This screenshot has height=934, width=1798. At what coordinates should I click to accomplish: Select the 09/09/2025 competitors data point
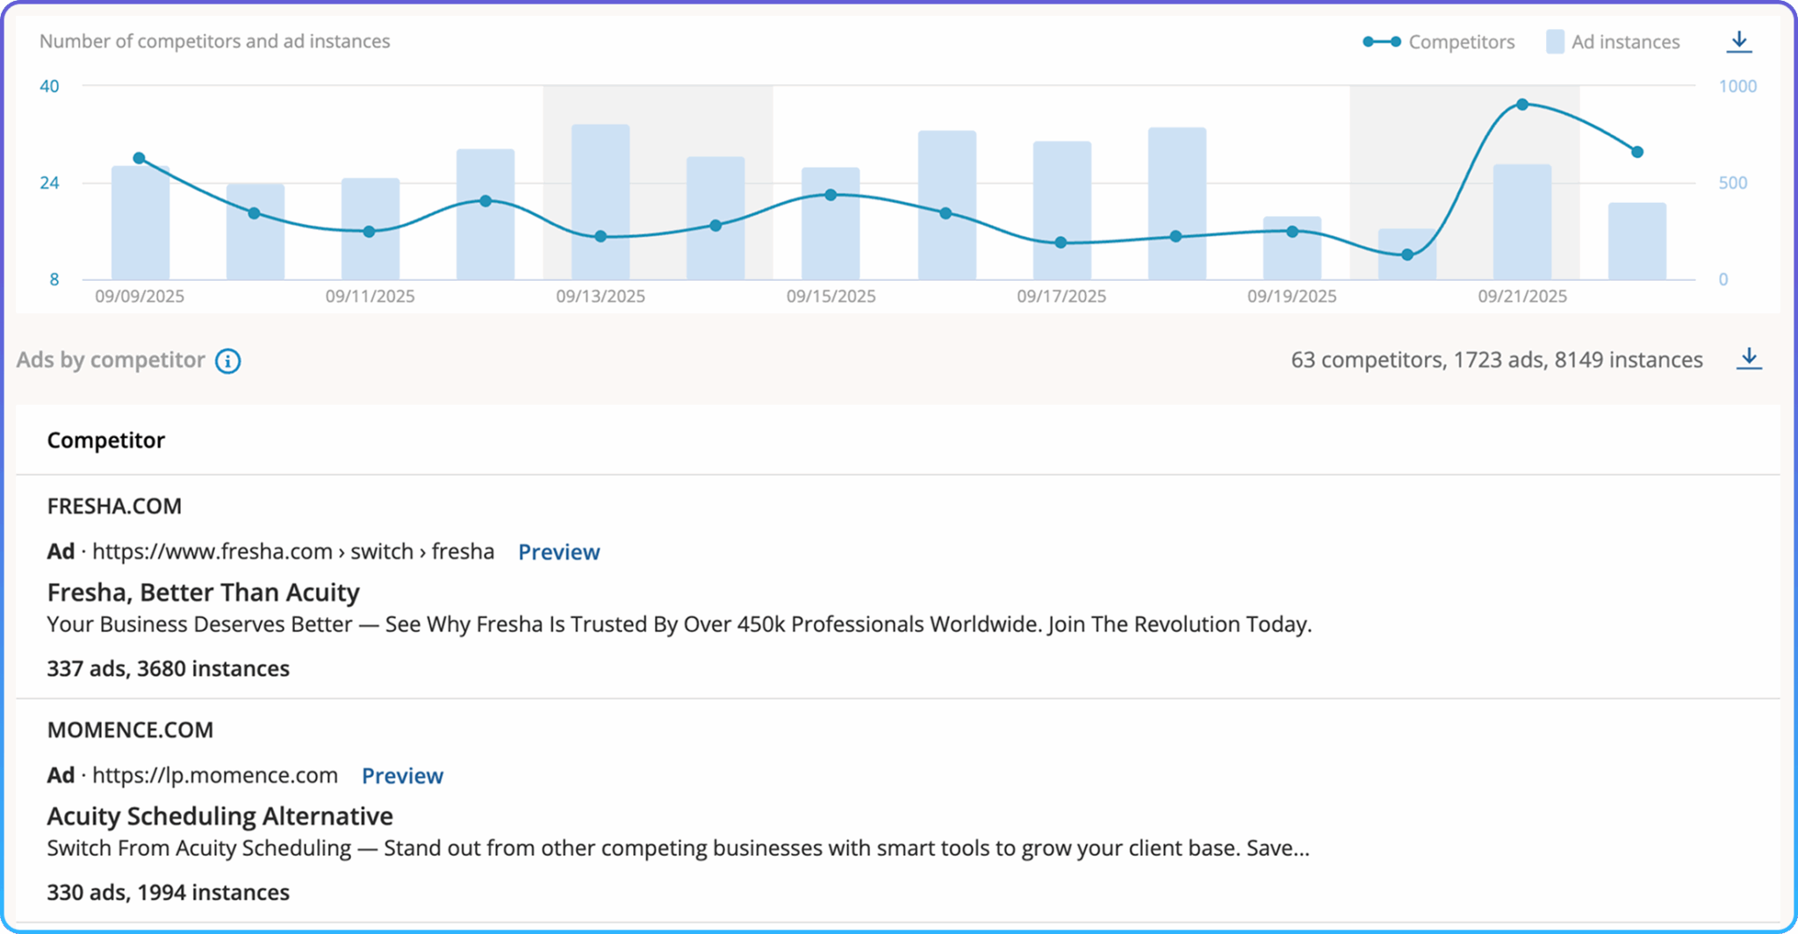[x=140, y=159]
